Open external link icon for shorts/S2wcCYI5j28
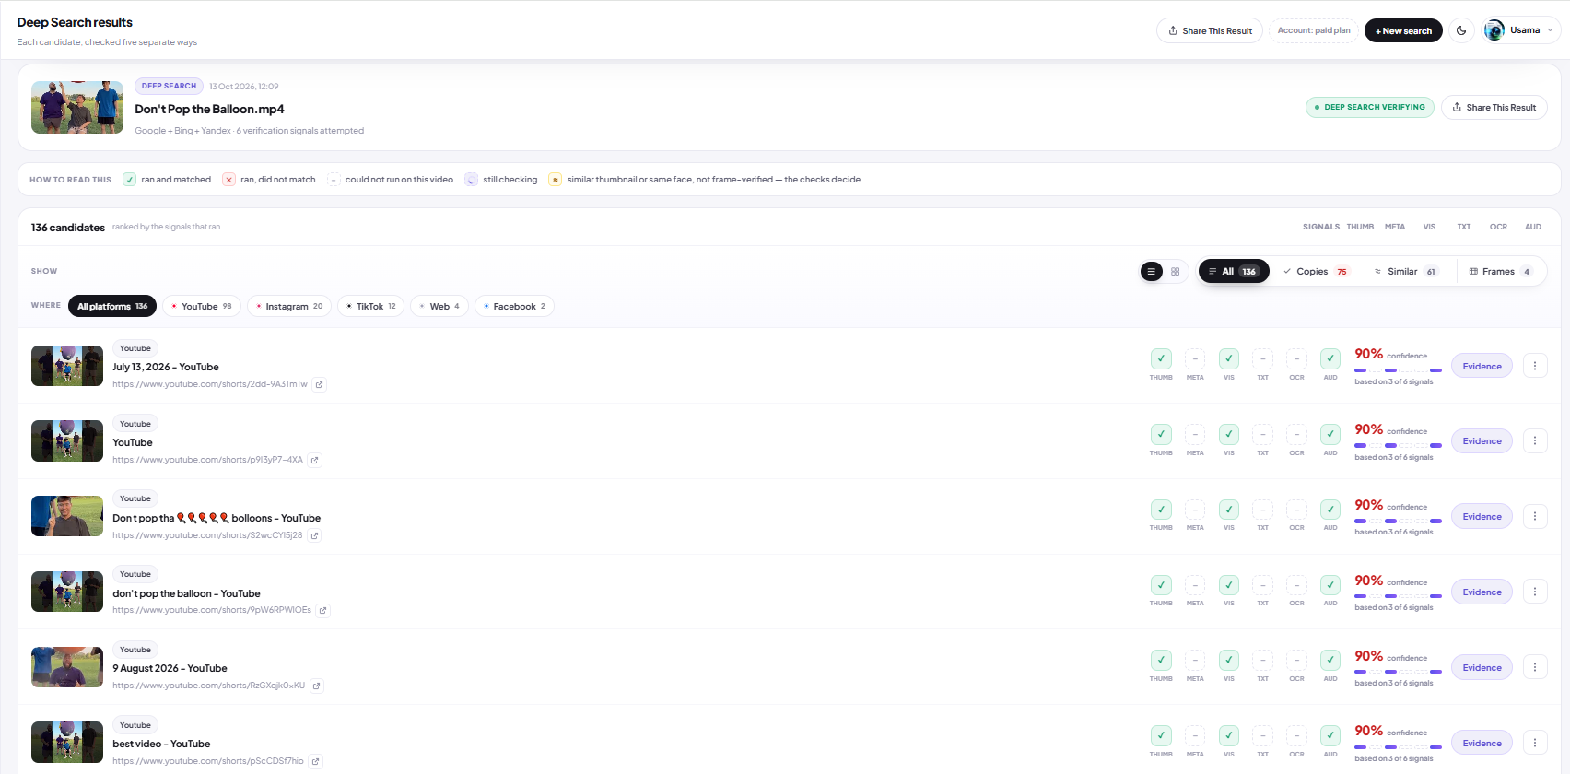This screenshot has width=1570, height=774. (314, 535)
